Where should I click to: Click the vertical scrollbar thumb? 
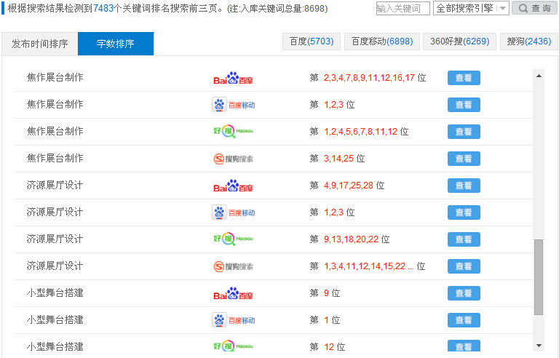pos(539,277)
